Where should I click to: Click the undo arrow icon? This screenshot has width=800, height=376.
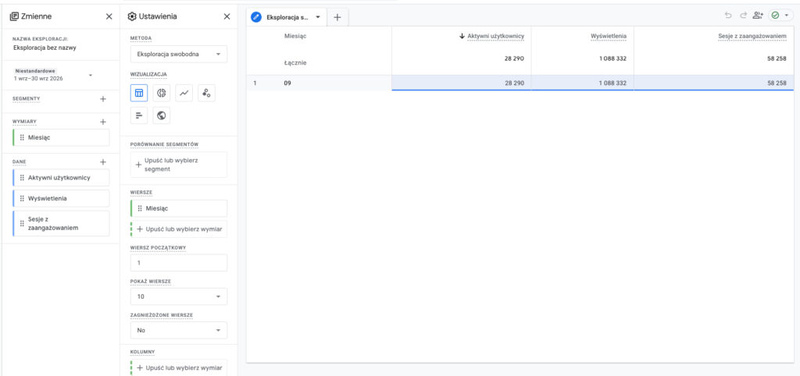tap(728, 16)
